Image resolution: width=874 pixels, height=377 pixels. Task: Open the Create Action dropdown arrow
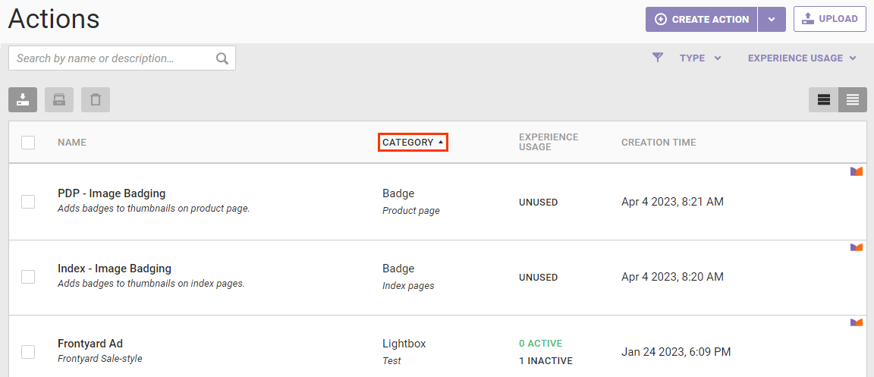(x=772, y=20)
